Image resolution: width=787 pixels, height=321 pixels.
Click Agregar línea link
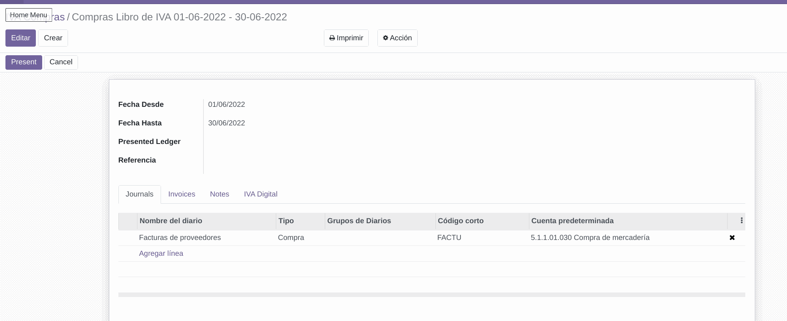click(161, 254)
